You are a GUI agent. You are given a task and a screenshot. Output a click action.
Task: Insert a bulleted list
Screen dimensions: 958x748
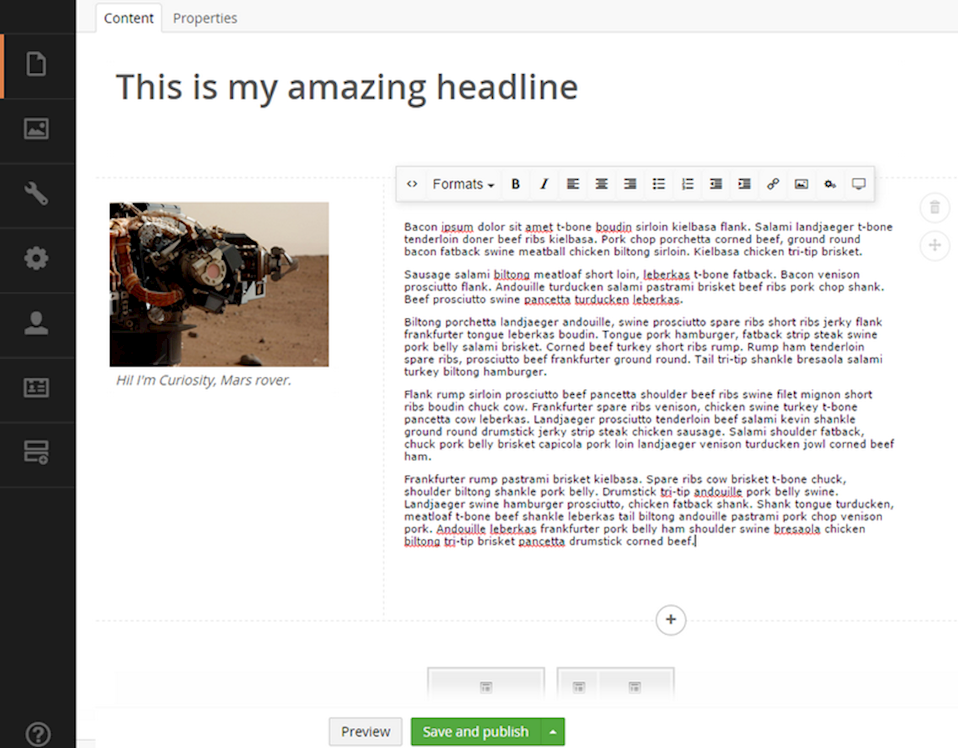(659, 184)
